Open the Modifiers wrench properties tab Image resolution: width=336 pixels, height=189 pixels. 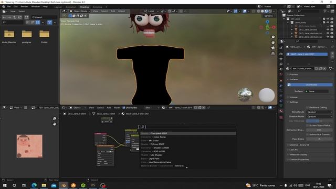pyautogui.click(x=281, y=86)
